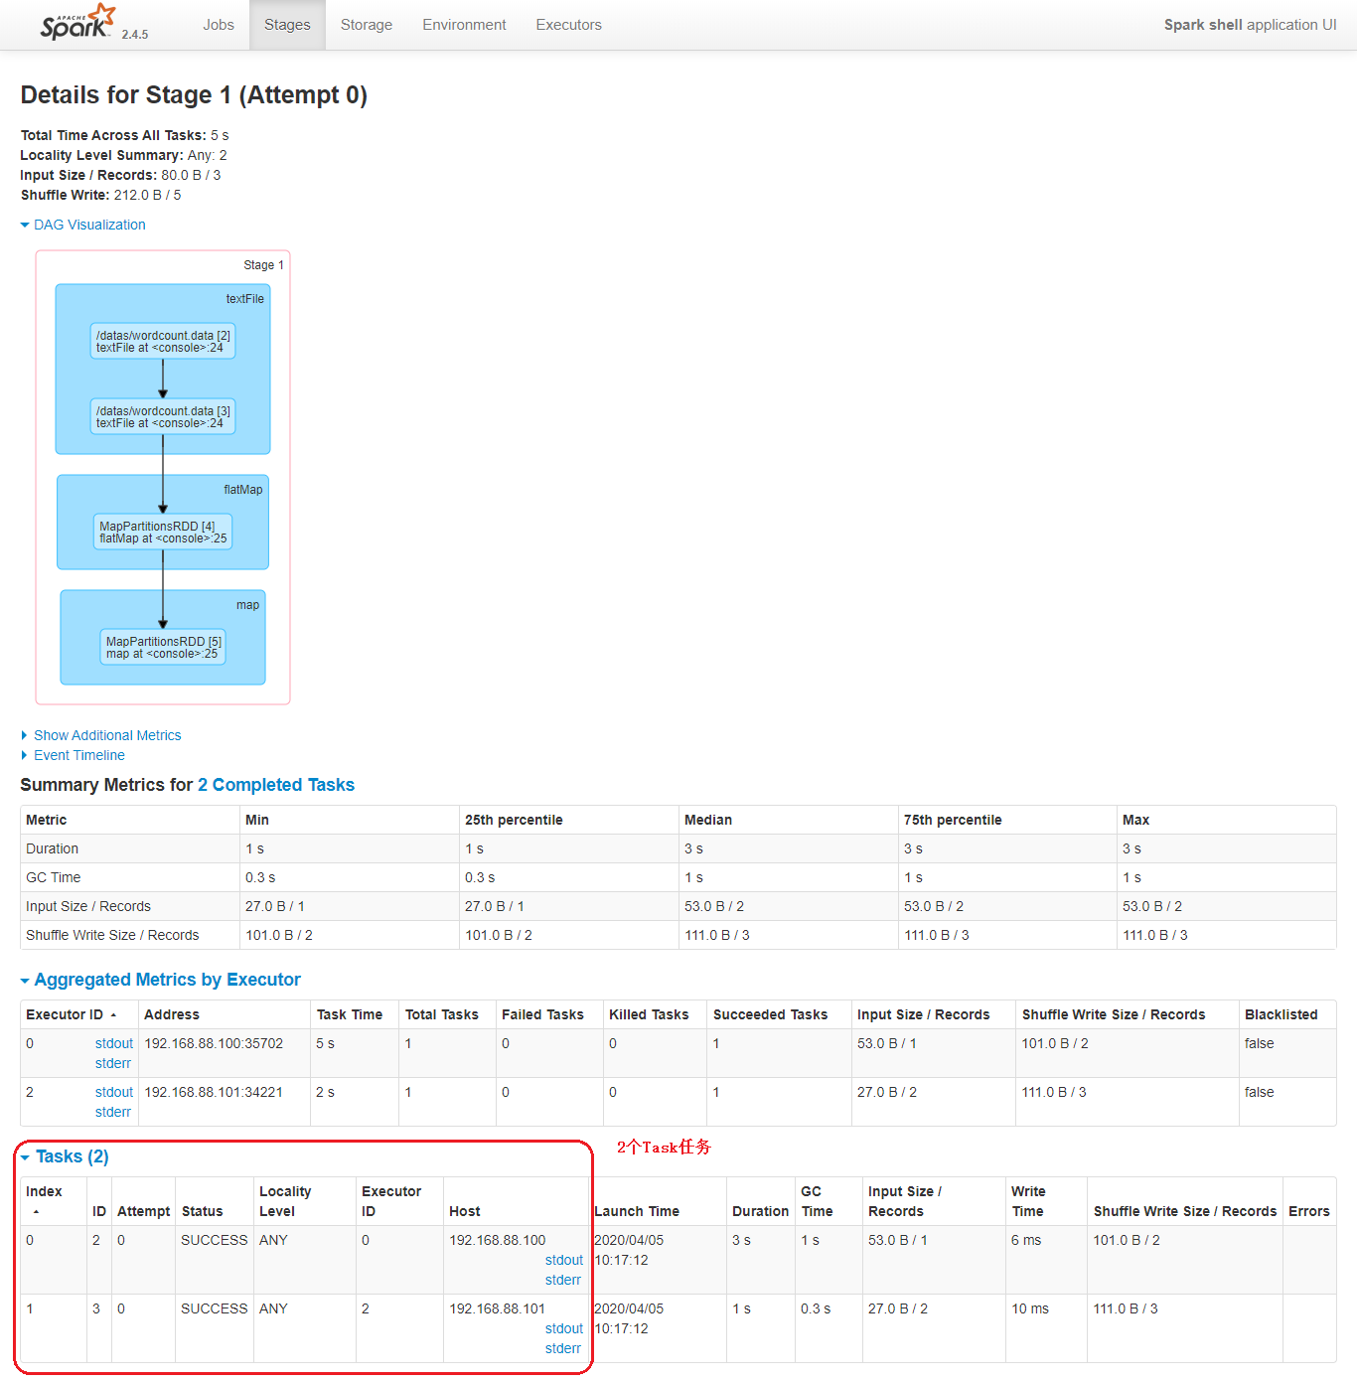Click the Spark shell application UI title

pos(1251,25)
